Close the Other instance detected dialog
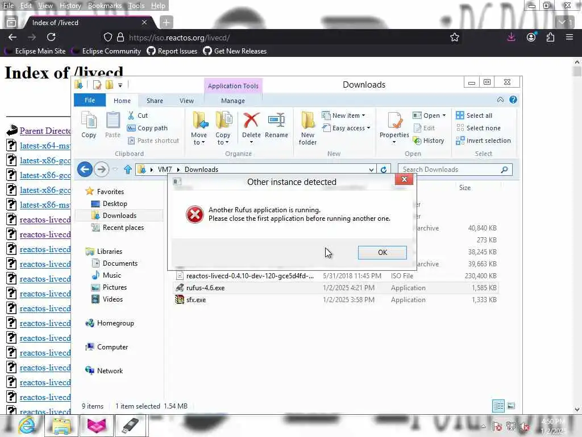582x437 pixels. click(404, 179)
